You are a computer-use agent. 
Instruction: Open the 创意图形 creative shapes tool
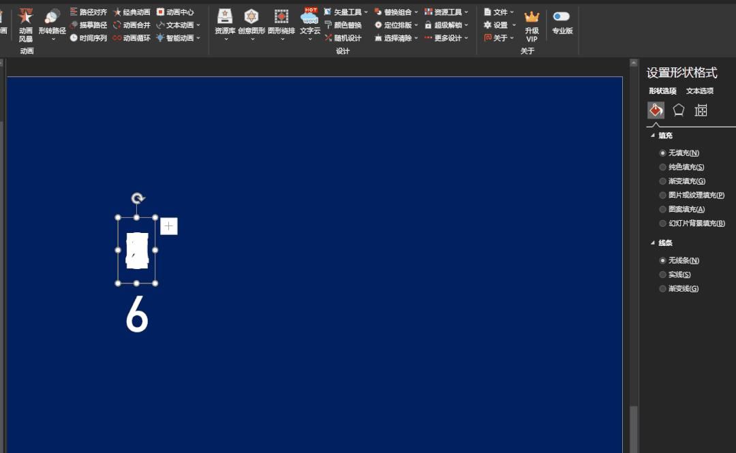[x=251, y=22]
